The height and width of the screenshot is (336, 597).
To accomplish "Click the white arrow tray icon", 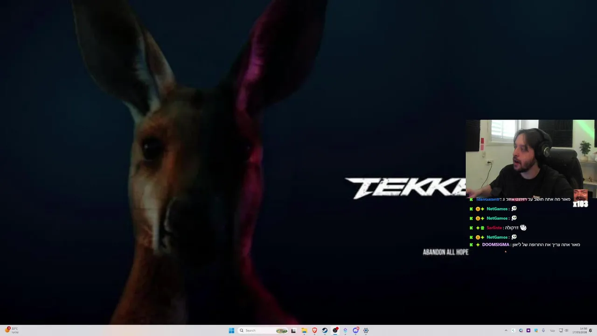I will [x=514, y=330].
